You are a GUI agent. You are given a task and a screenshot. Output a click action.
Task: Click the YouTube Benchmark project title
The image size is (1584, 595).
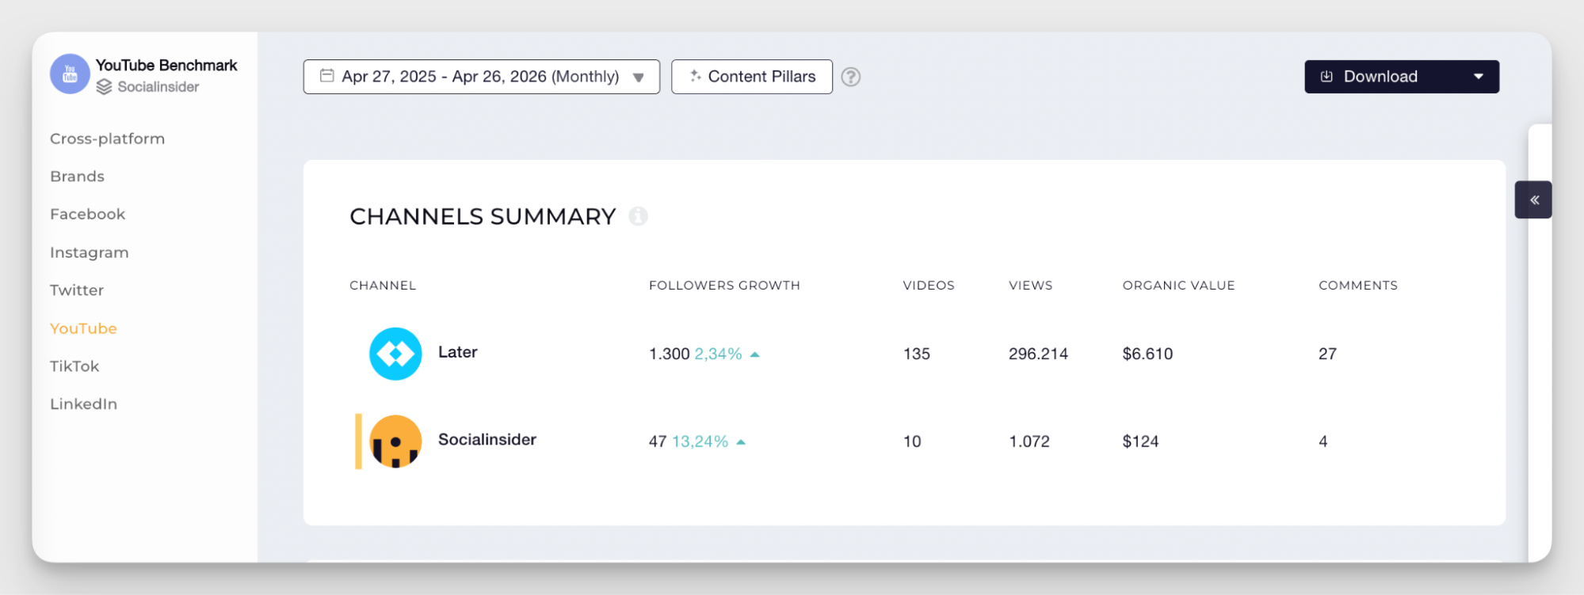click(x=166, y=65)
